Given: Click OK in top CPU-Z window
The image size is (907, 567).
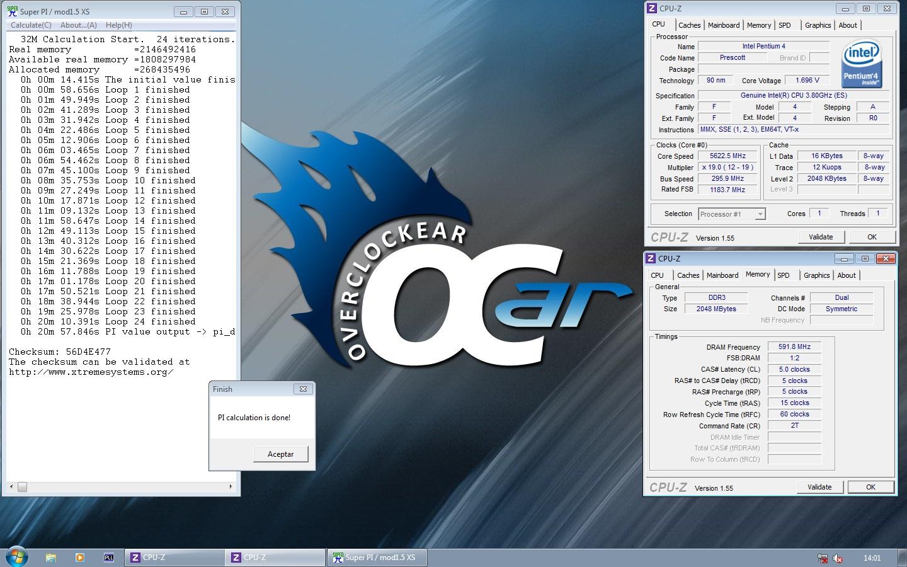Looking at the screenshot, I should tap(872, 237).
